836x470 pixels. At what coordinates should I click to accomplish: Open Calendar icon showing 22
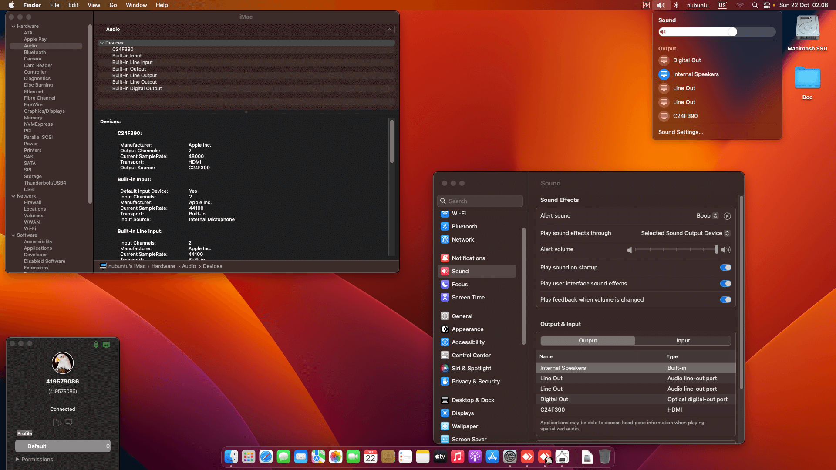tap(371, 457)
